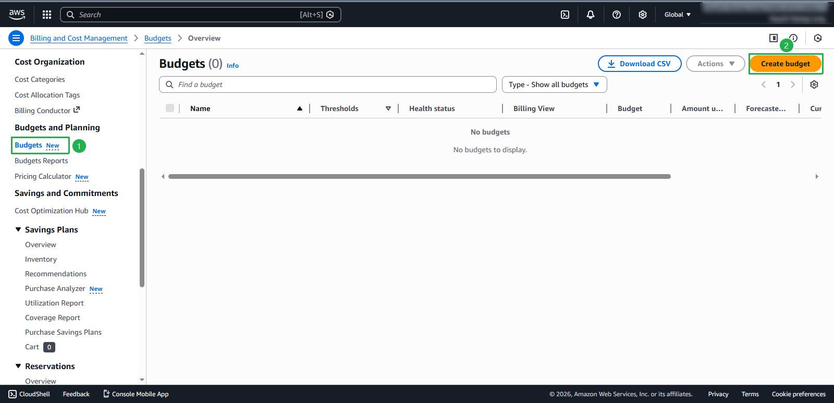Open Coverage Report under Savings Plans
834x403 pixels.
(x=53, y=317)
